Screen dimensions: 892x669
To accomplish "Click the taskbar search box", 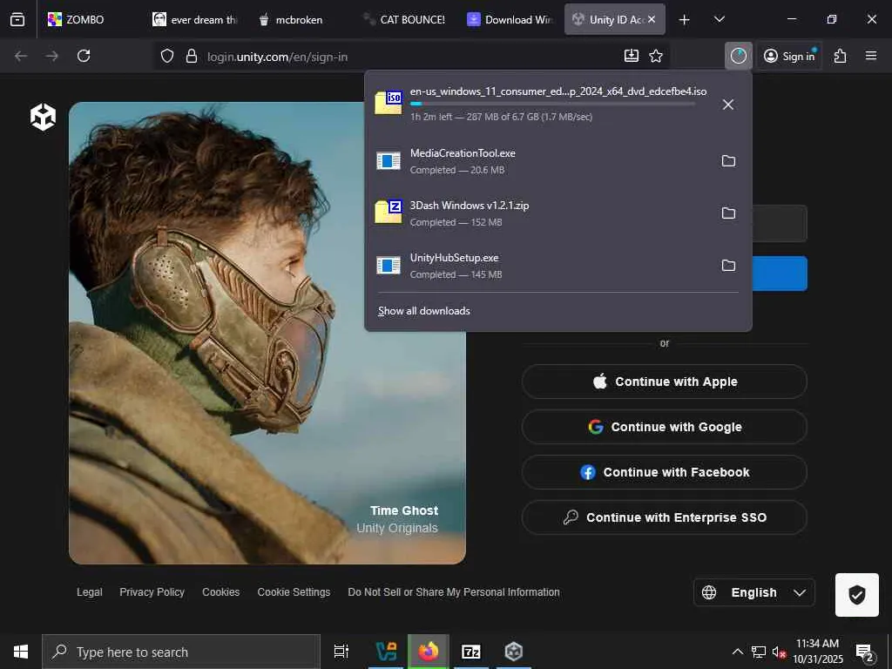I will (x=181, y=652).
